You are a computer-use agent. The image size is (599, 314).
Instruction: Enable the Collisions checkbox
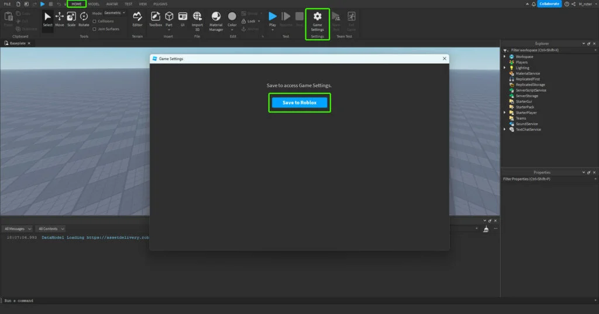coord(95,21)
